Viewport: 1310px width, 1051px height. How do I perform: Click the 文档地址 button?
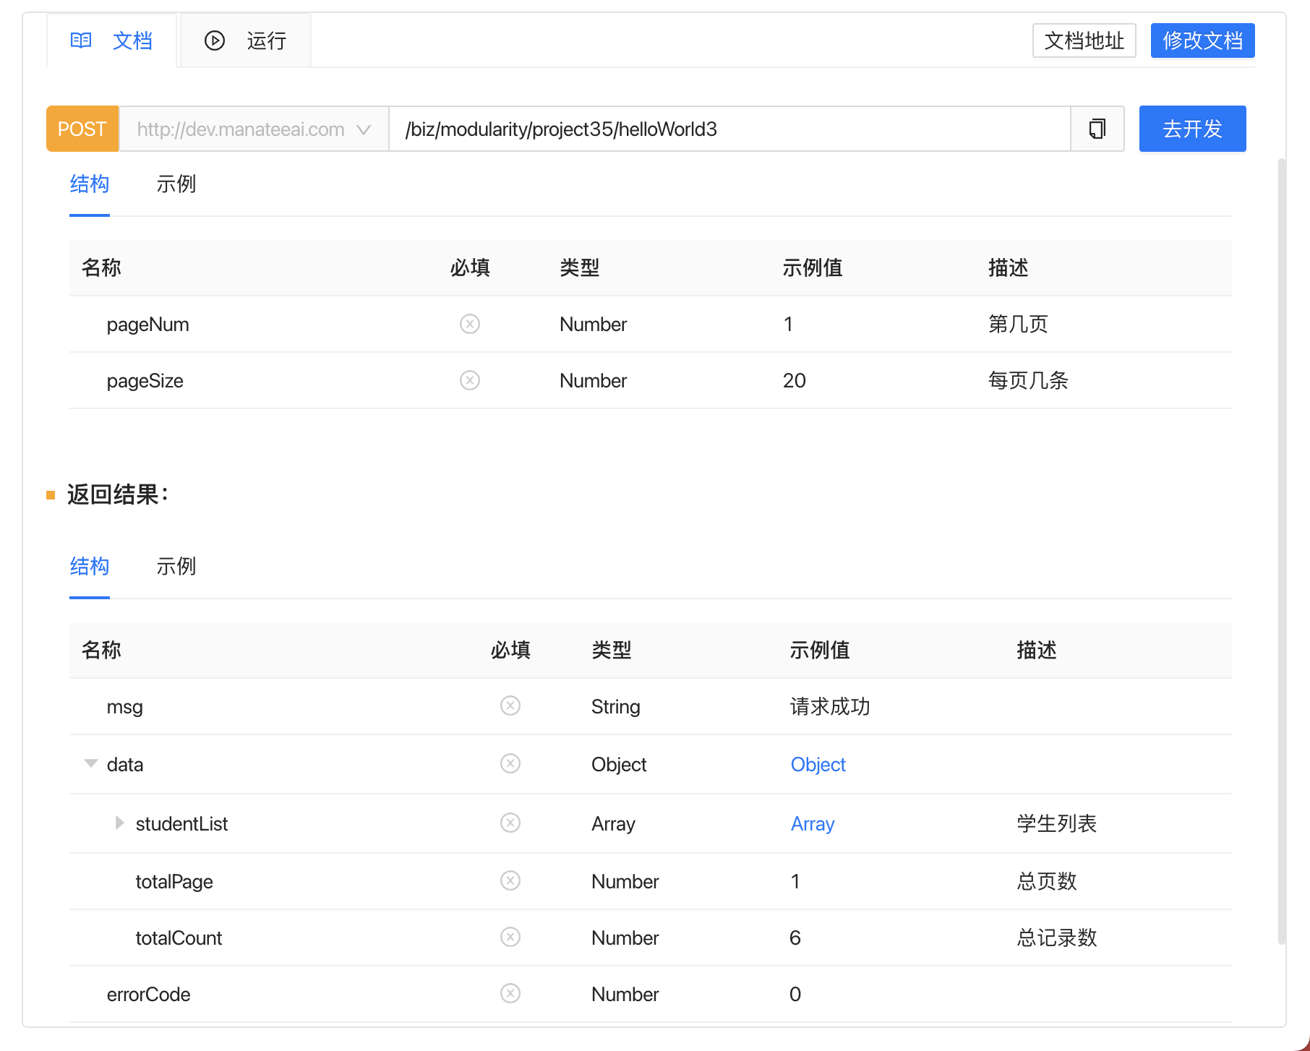[1084, 40]
